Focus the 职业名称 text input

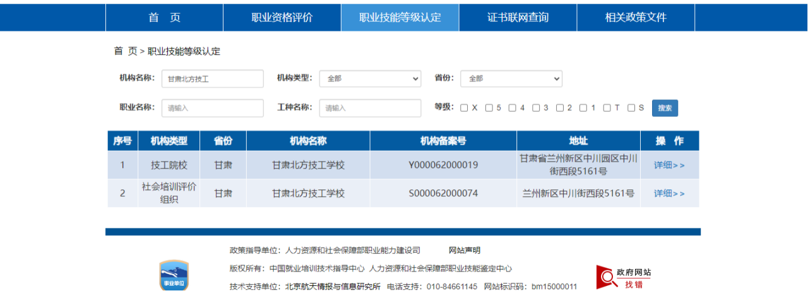[212, 108]
